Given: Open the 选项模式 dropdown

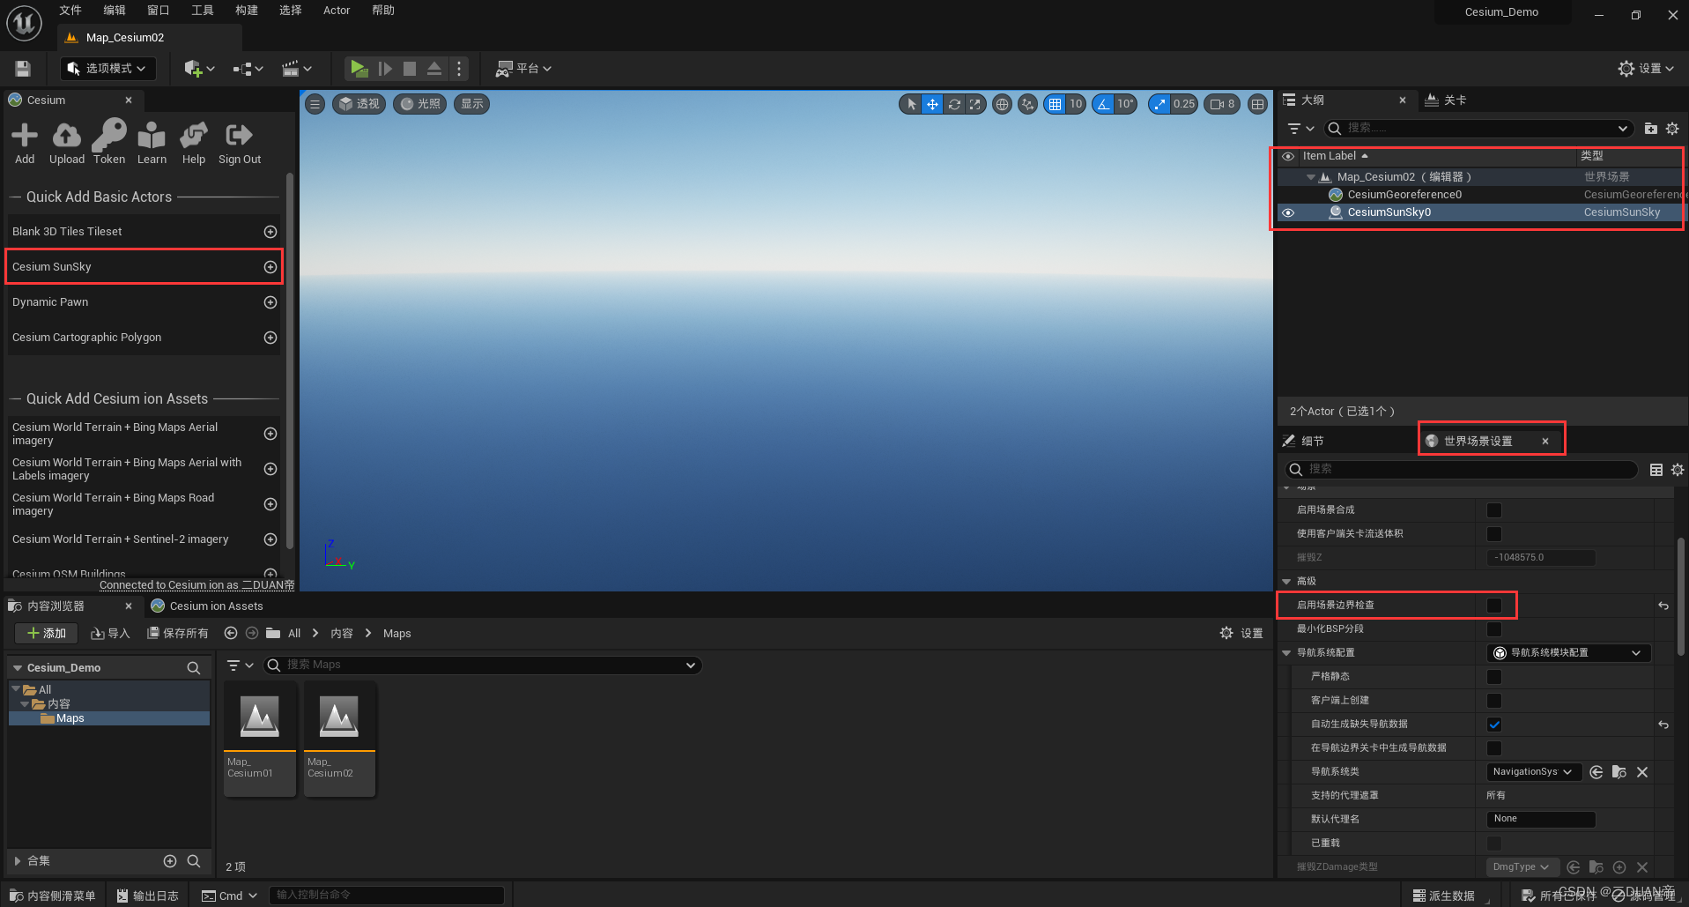Looking at the screenshot, I should click(x=107, y=69).
